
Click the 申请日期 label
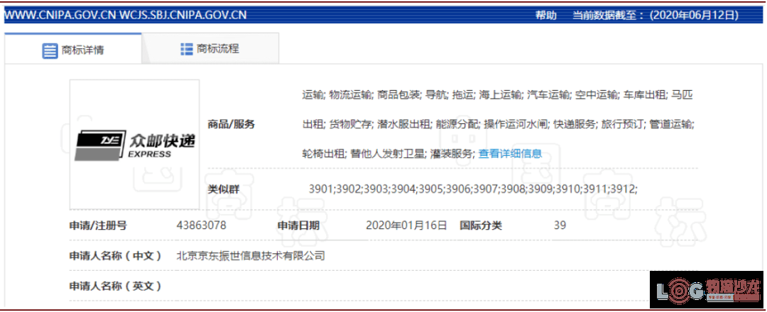tap(298, 225)
